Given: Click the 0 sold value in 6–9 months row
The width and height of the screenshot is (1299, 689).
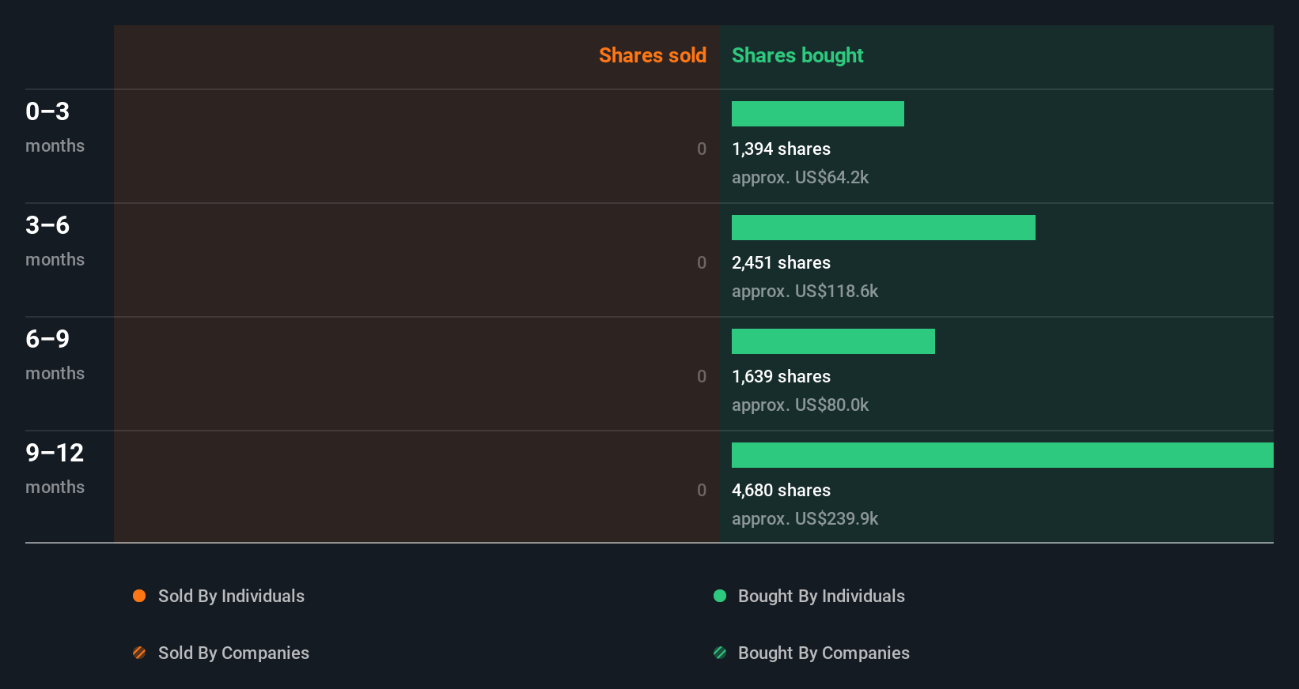Looking at the screenshot, I should coord(702,376).
